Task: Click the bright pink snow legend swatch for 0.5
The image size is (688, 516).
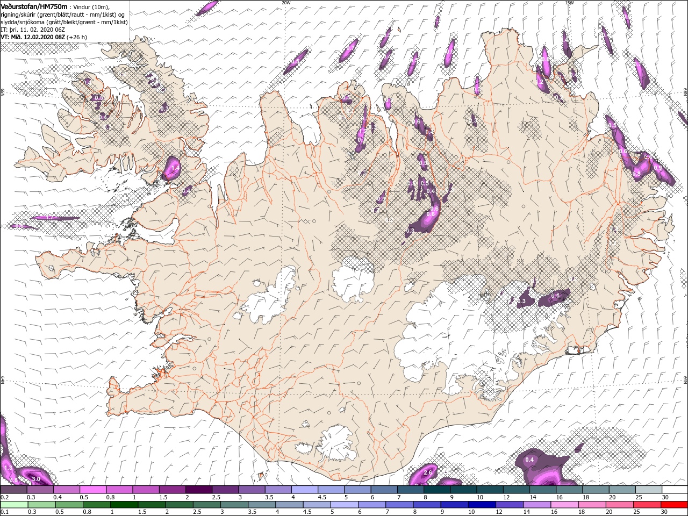Action: point(92,489)
